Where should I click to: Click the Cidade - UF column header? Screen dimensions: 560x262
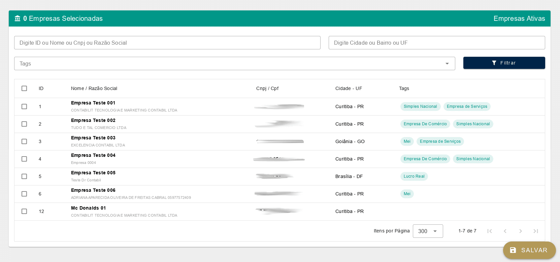pyautogui.click(x=349, y=88)
